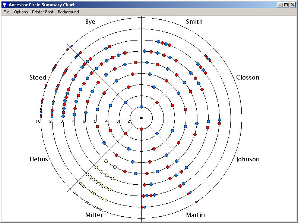Viewport: 298px width, 223px height.
Task: Minimize the Ancestor Circle window
Action: 279,5
